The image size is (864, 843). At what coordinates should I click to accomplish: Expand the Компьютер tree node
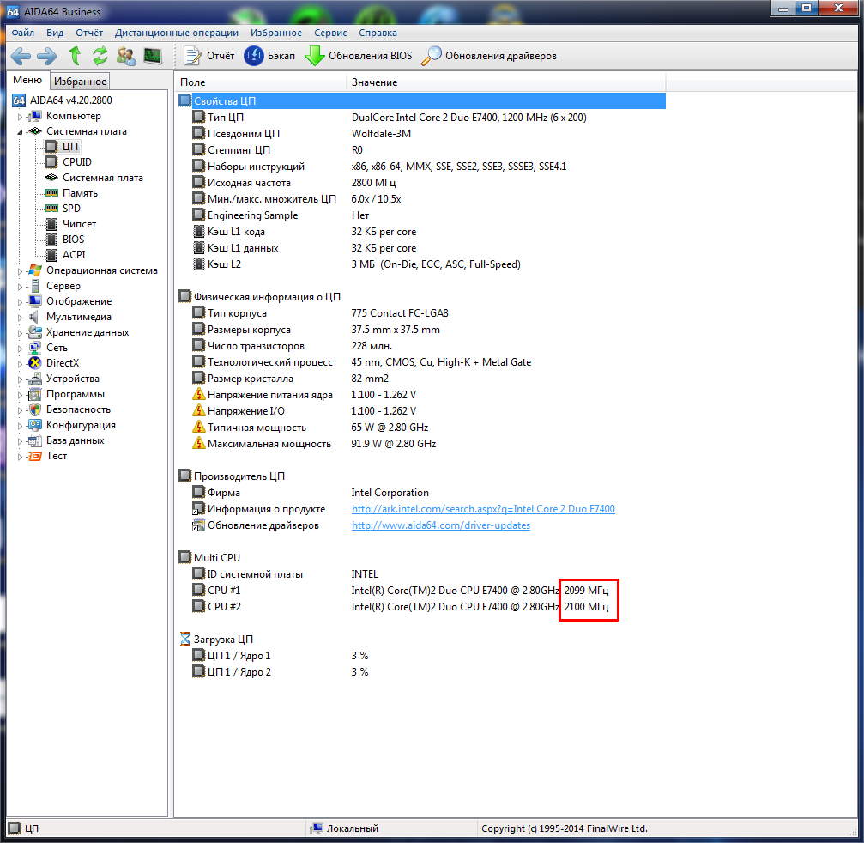20,117
